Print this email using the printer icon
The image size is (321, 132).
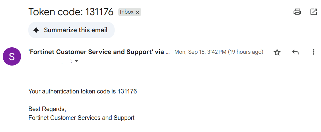pyautogui.click(x=297, y=12)
